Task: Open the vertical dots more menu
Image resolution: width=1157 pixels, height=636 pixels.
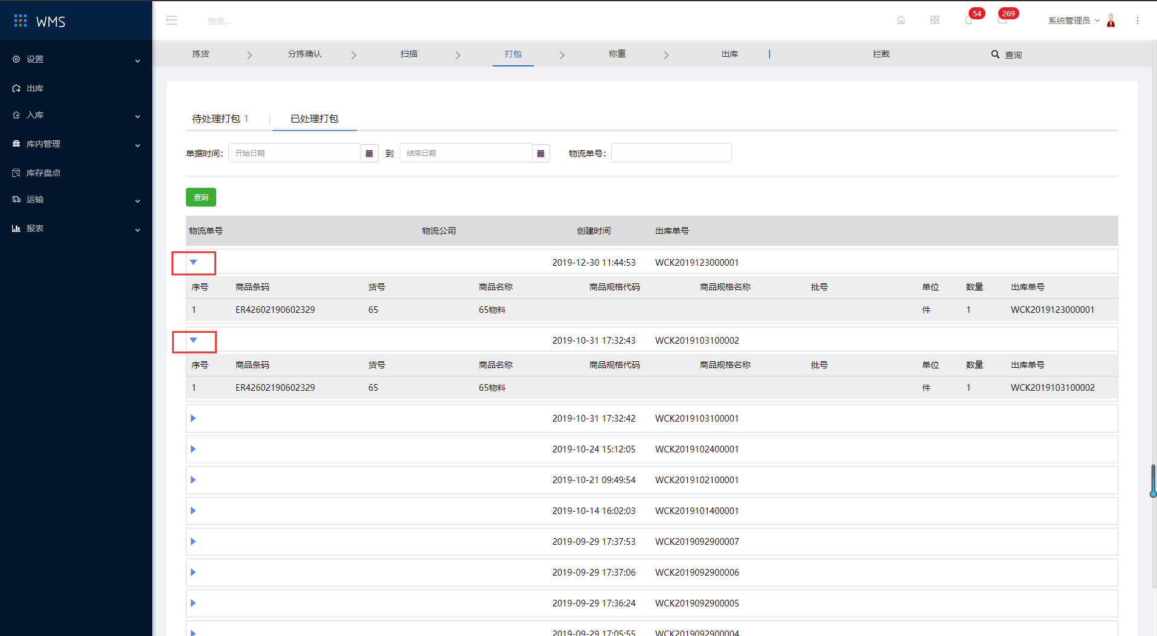Action: click(1138, 21)
